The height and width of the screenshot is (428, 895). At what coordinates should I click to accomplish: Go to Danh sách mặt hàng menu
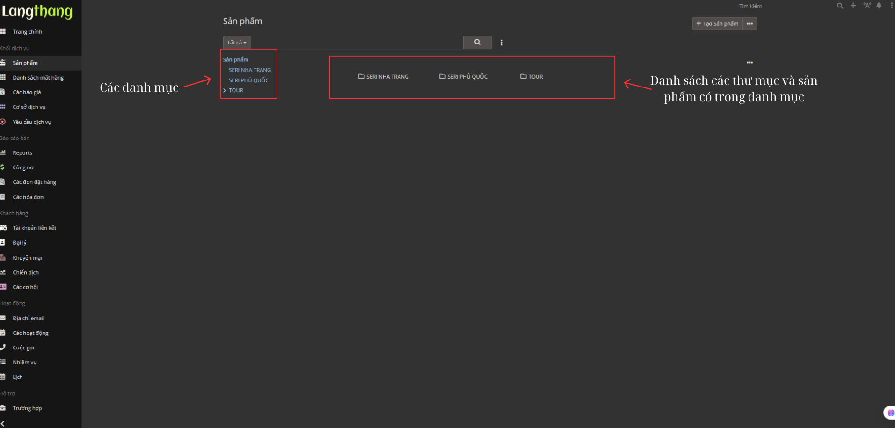[38, 78]
